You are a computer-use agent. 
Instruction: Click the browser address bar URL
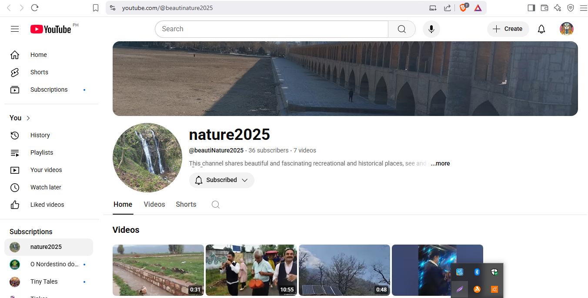click(167, 8)
